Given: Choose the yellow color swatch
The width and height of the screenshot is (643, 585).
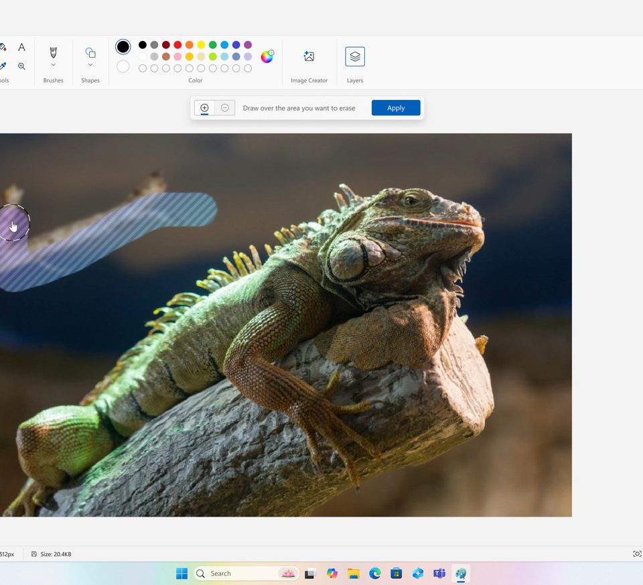Looking at the screenshot, I should 201,45.
